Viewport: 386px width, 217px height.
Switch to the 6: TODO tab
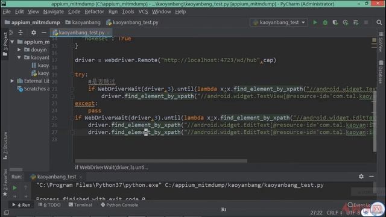click(x=49, y=205)
